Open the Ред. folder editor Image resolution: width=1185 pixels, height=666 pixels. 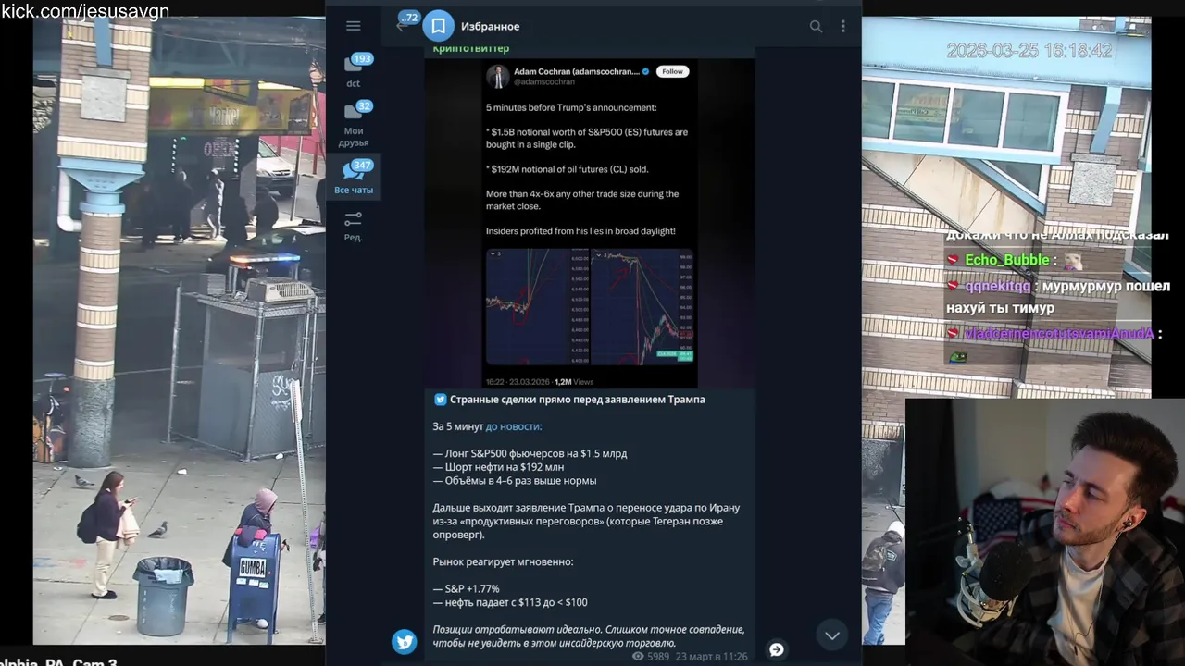pos(354,225)
